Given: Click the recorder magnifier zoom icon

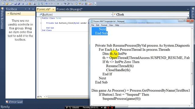Looking at the screenshot, I should click(x=70, y=107).
